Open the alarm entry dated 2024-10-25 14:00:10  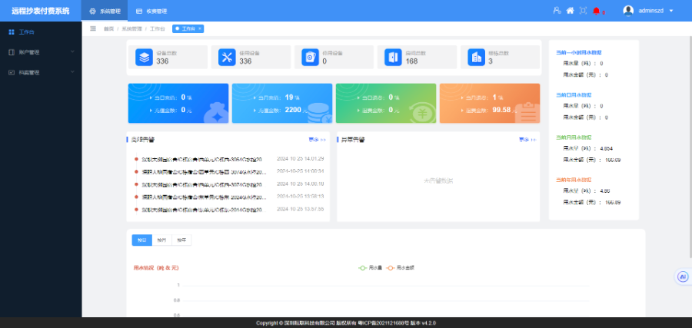tap(229, 184)
